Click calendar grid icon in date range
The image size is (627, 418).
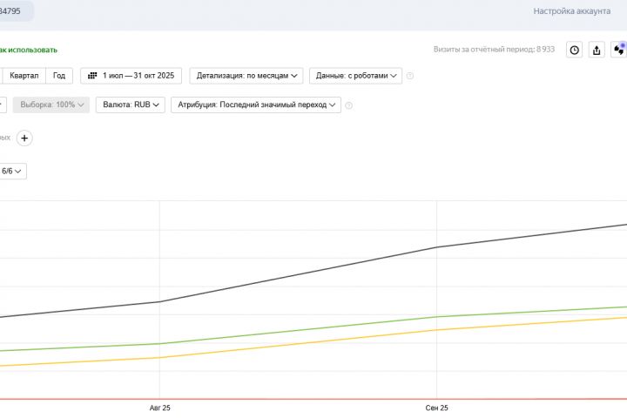[x=92, y=76]
